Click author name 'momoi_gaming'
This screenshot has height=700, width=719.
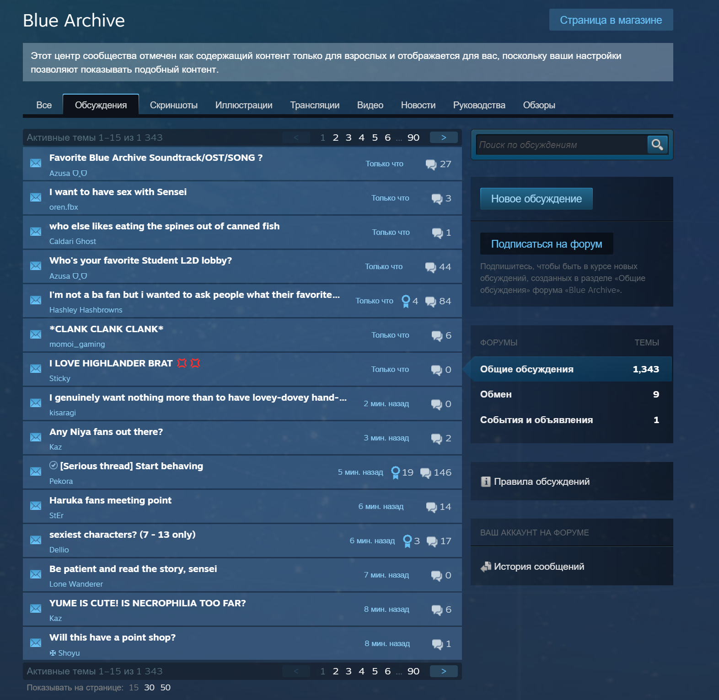click(x=77, y=344)
